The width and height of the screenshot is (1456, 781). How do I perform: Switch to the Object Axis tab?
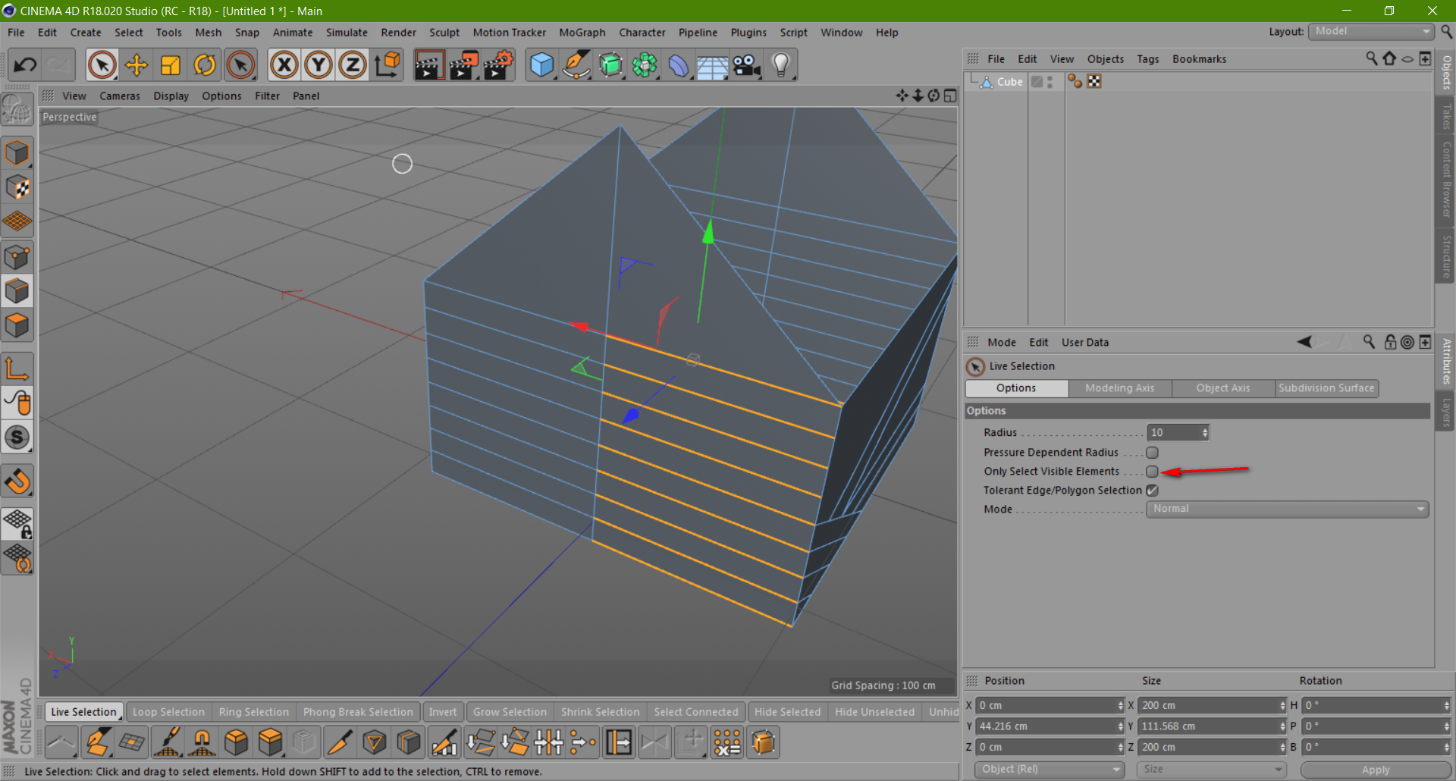(1222, 388)
